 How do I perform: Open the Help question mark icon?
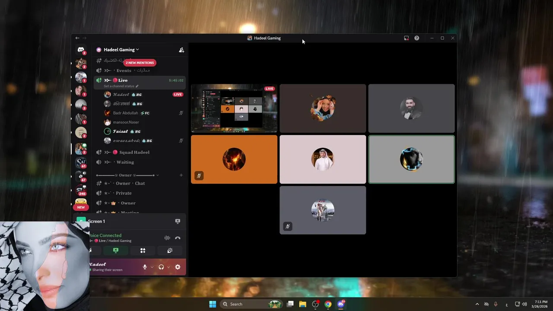(x=416, y=38)
